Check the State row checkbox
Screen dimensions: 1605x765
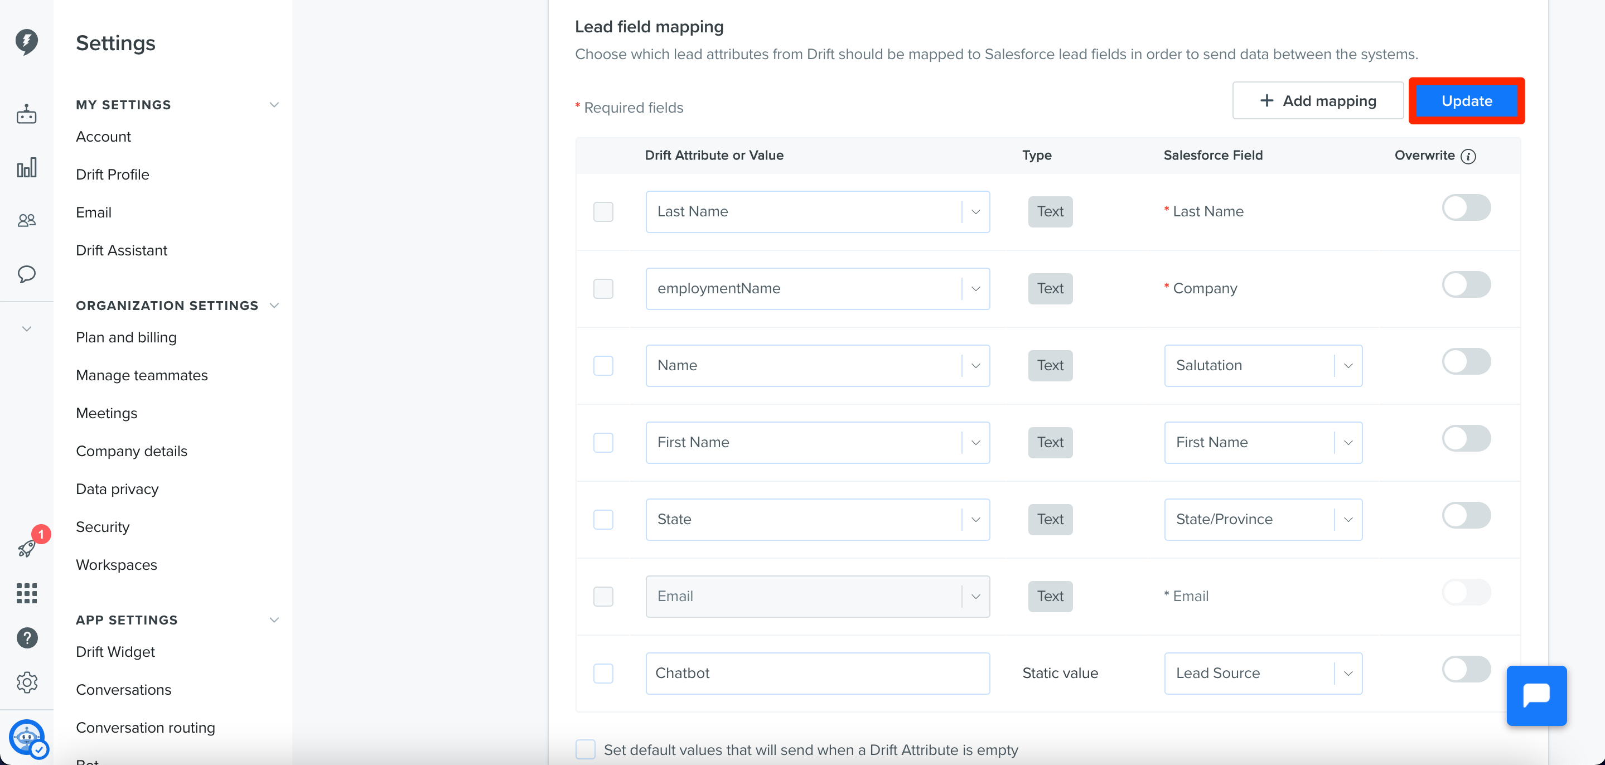(603, 519)
